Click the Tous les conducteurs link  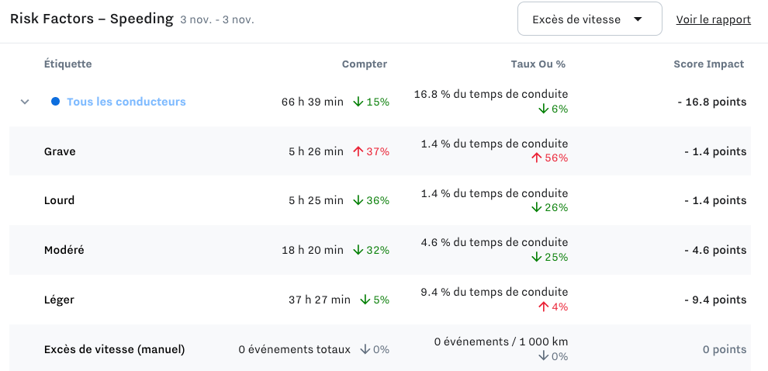tap(126, 102)
